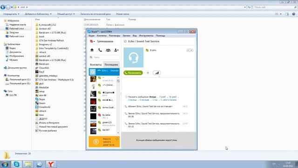Open the Explorer address bar history dropdown

click(x=245, y=7)
